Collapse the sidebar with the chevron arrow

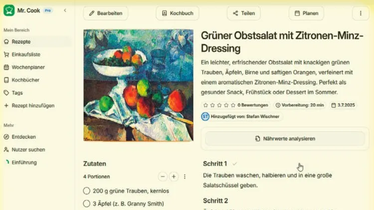tap(65, 10)
